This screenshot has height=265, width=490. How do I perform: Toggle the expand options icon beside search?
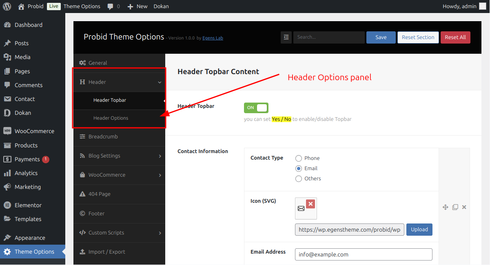286,37
